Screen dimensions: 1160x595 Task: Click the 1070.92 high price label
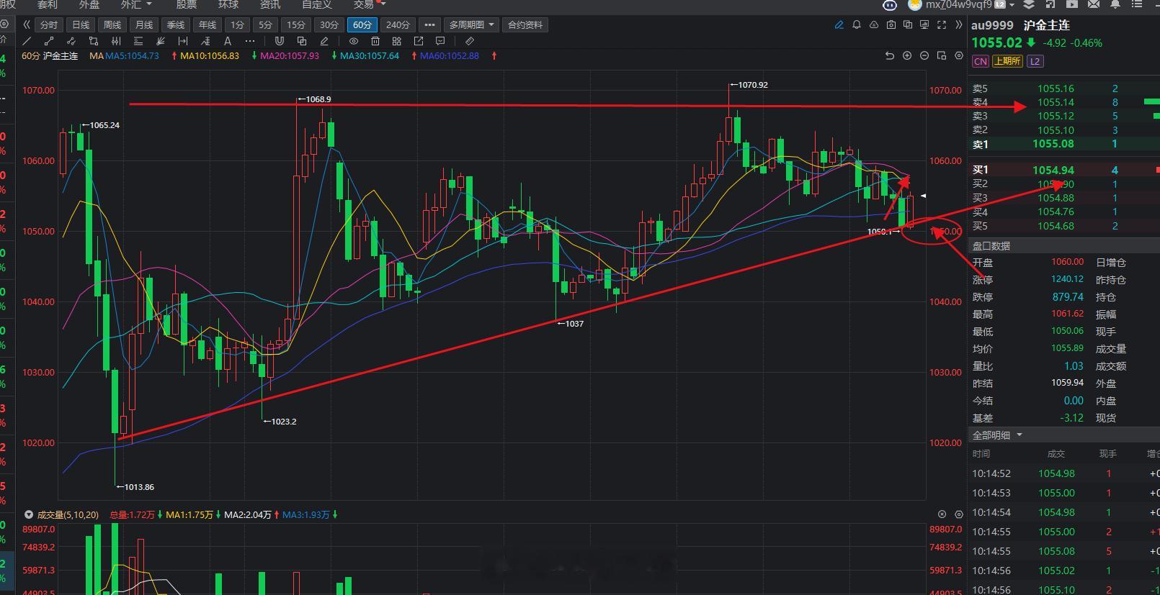click(753, 85)
